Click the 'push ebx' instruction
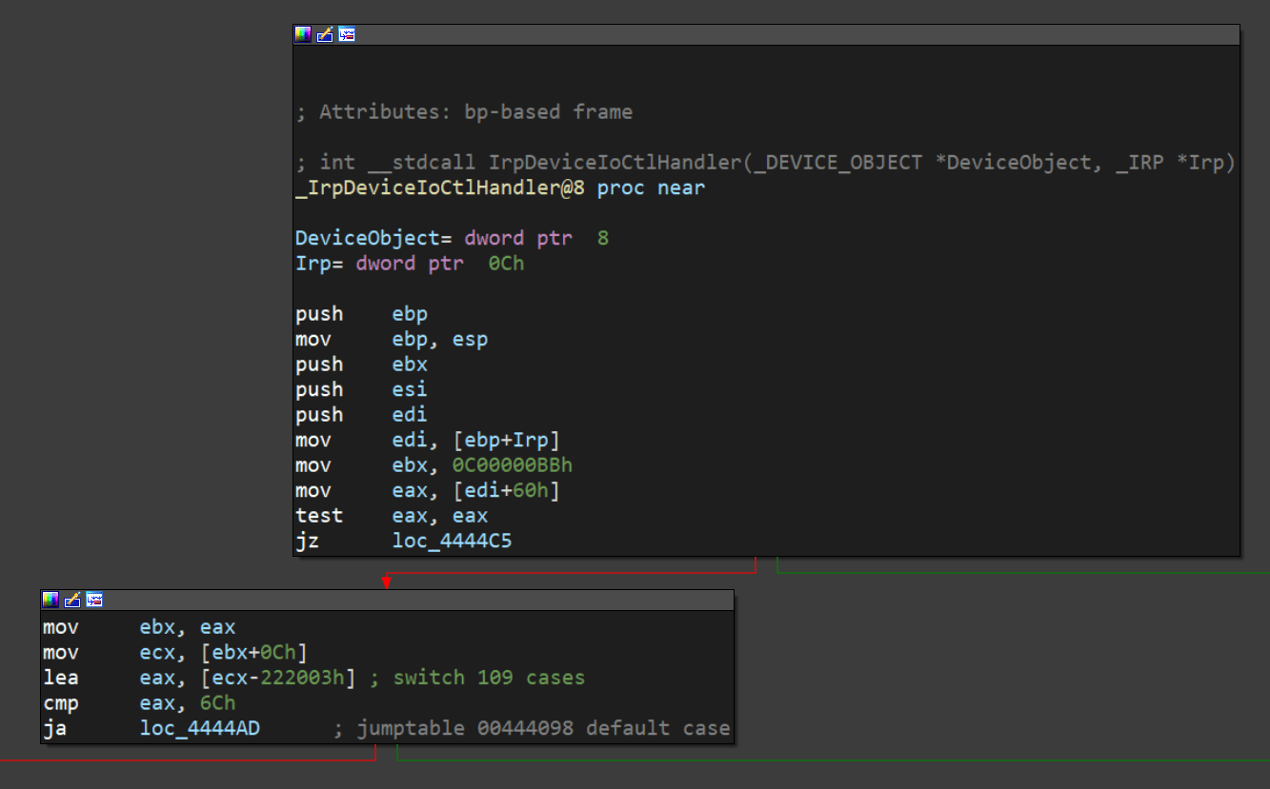 361,365
